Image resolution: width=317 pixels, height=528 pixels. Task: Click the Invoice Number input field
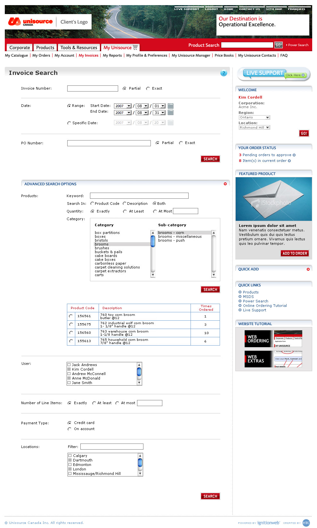point(93,88)
